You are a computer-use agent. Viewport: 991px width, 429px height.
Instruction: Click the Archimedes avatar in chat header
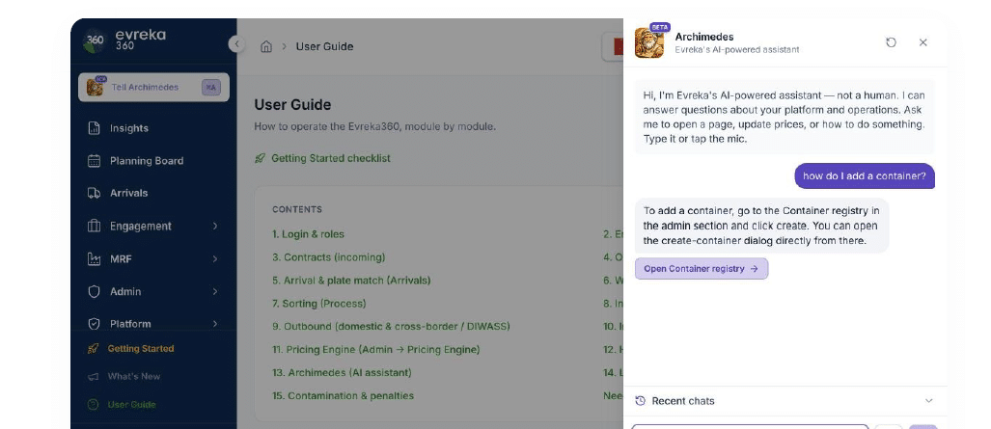(x=649, y=43)
